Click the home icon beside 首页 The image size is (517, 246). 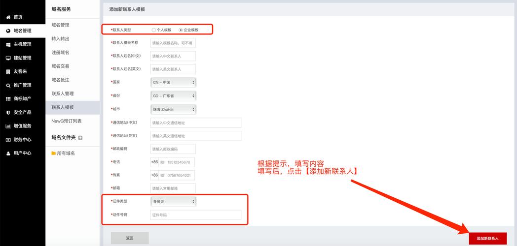tap(8, 17)
